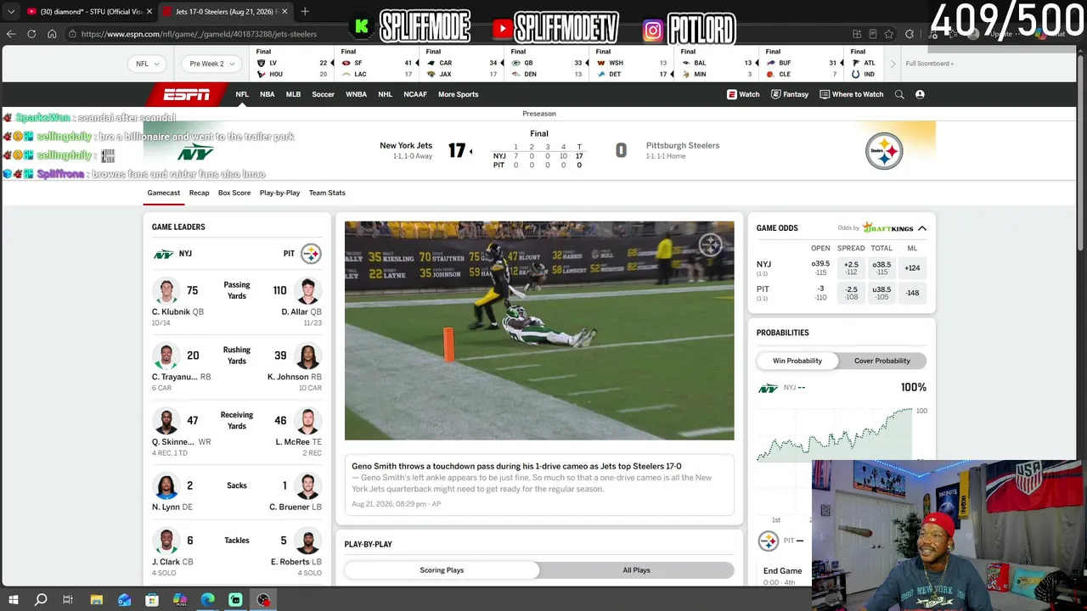Screen dimensions: 1087x611
Task: Switch to the Play-by-Play tab
Action: [279, 193]
